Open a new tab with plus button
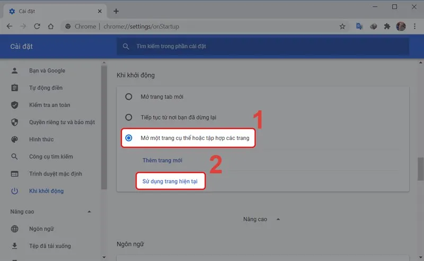The width and height of the screenshot is (424, 261). 116,11
